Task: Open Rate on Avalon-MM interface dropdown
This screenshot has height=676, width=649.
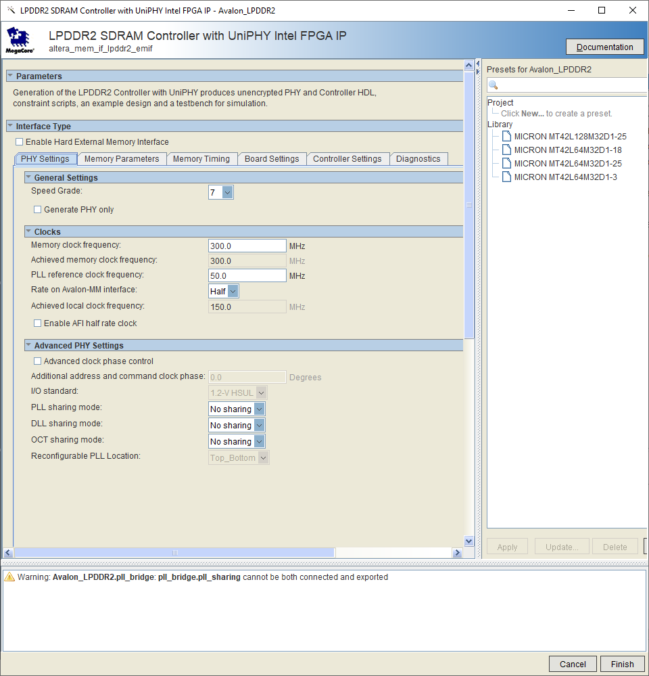Action: 233,292
